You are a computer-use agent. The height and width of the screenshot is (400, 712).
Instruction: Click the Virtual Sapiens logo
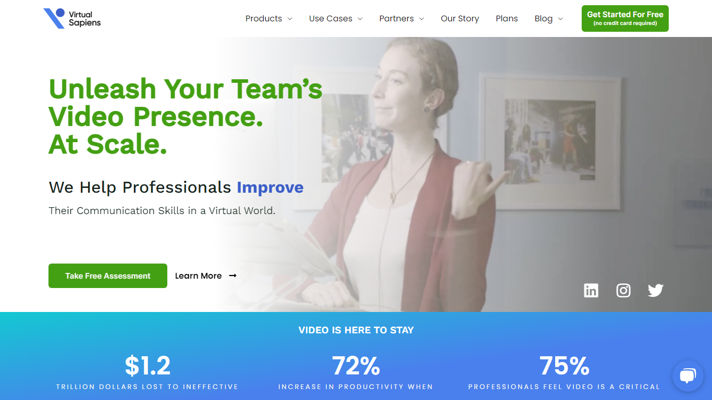point(72,18)
